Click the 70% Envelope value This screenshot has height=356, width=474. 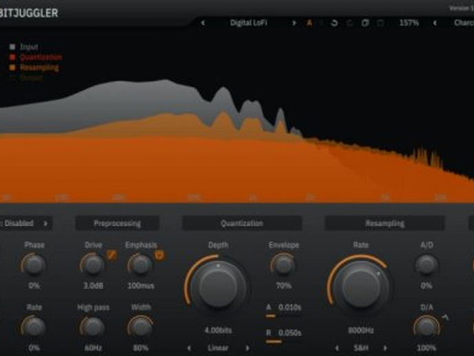point(284,286)
